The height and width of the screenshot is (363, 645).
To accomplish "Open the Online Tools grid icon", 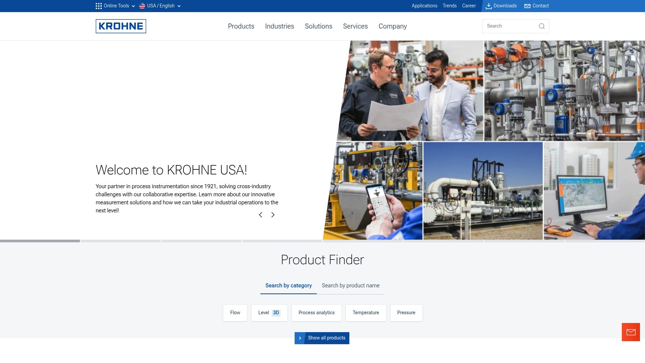I will point(98,6).
